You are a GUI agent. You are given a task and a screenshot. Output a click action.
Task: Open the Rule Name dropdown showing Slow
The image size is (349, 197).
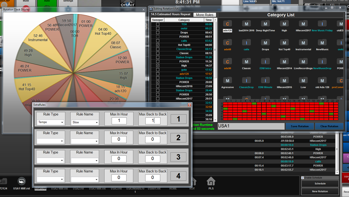click(x=84, y=122)
